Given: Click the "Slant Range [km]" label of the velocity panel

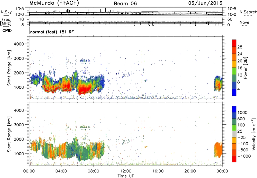Looking at the screenshot, I should tap(9, 134).
